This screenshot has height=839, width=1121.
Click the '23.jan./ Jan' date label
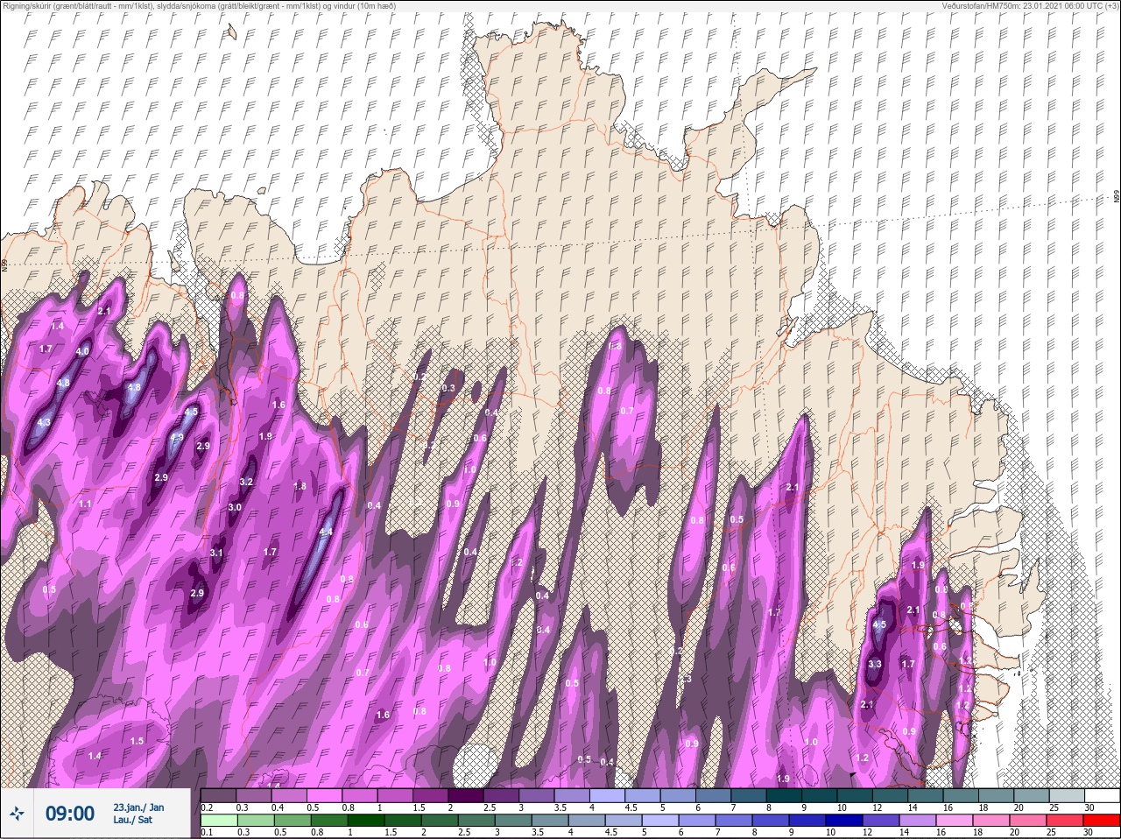pos(138,807)
